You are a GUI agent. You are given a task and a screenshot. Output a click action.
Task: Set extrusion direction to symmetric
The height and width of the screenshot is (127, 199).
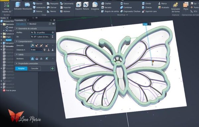click(x=41, y=45)
